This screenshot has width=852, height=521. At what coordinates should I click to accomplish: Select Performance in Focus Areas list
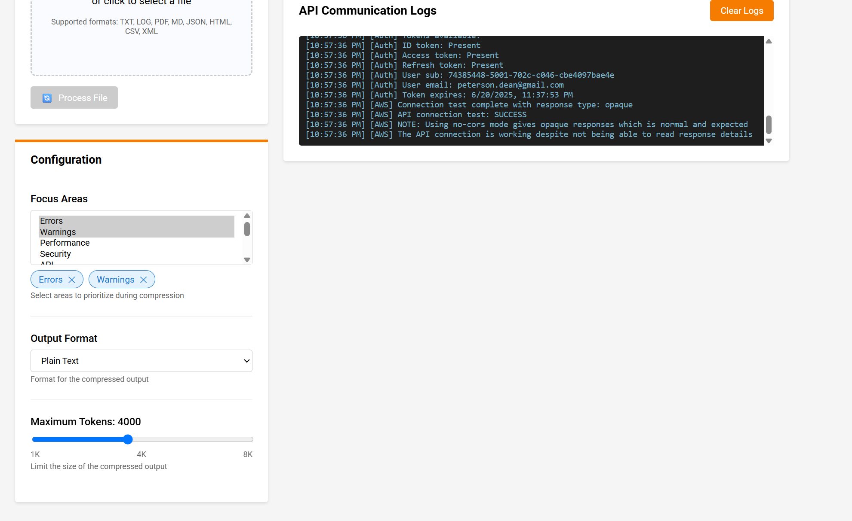[136, 243]
